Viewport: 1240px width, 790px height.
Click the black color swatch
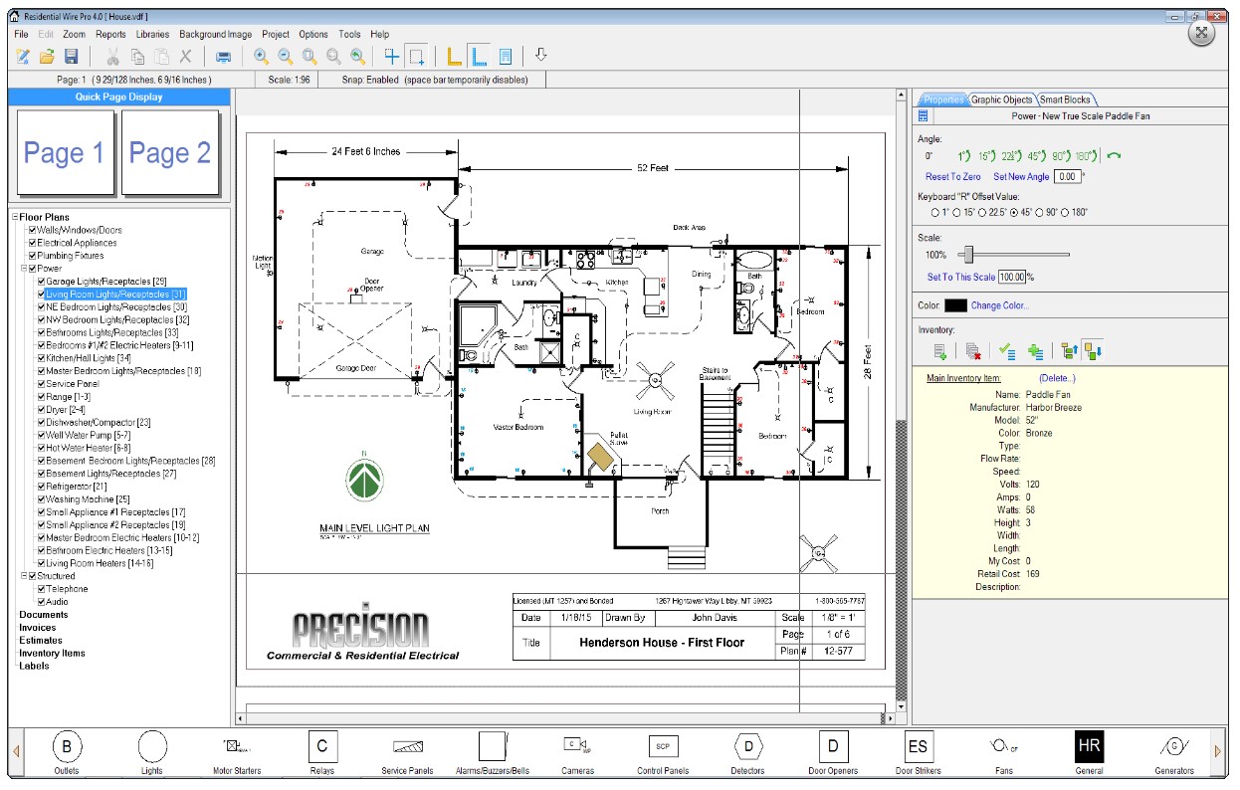(955, 305)
